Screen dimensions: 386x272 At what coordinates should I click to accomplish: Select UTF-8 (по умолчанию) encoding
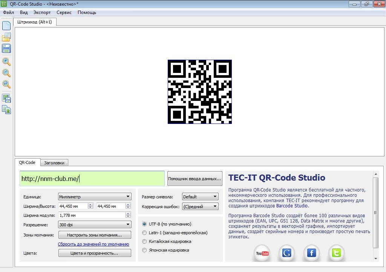click(x=167, y=224)
